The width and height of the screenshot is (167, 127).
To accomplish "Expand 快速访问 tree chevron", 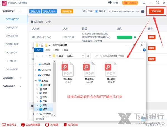I will pyautogui.click(x=36, y=64).
